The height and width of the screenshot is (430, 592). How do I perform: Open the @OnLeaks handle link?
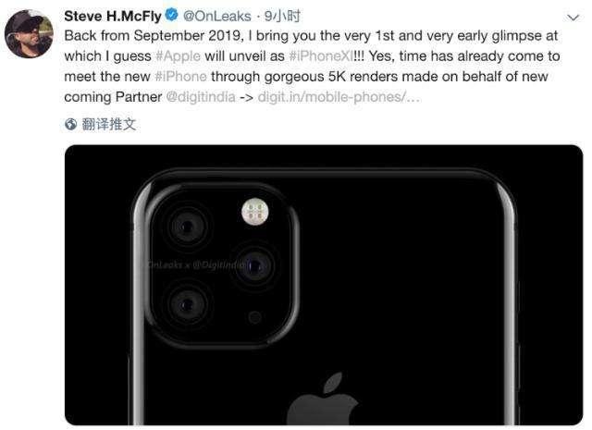point(216,17)
